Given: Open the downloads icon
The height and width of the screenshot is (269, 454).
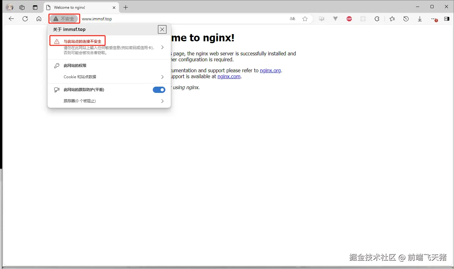Looking at the screenshot, I should [x=420, y=19].
